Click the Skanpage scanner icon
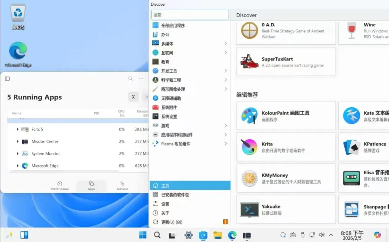389x242 pixels. click(x=352, y=209)
